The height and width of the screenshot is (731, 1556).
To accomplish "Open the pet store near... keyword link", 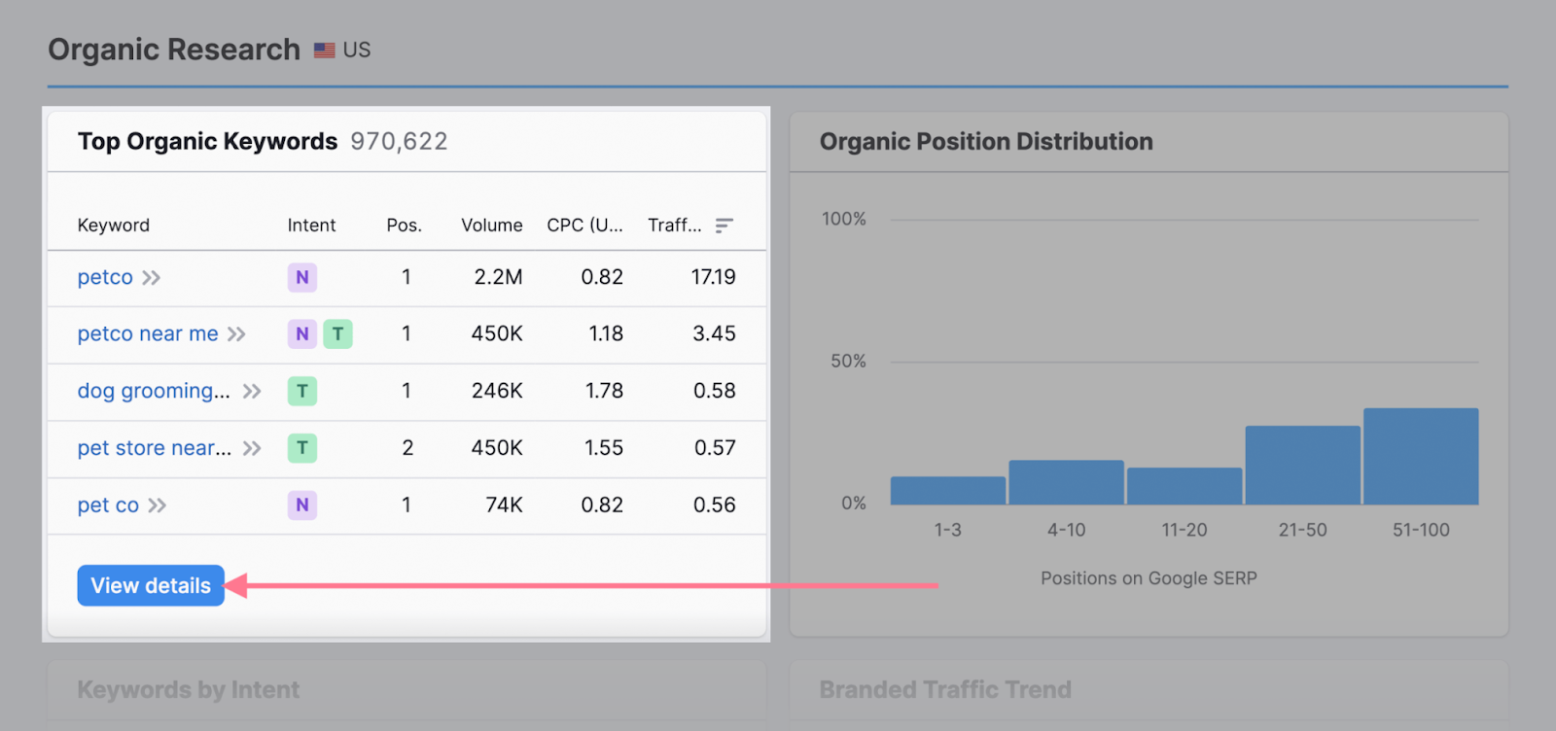I will [155, 448].
